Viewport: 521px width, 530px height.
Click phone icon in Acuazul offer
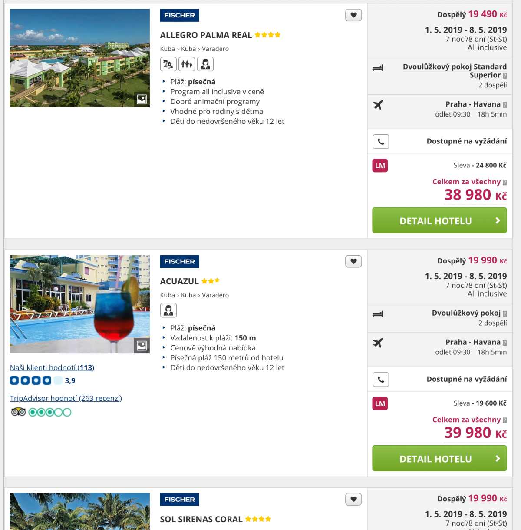(x=381, y=380)
